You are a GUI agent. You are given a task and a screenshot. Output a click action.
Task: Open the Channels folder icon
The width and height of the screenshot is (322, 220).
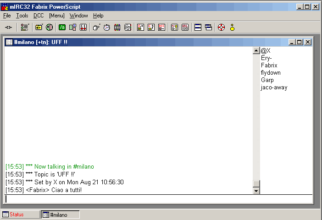pos(39,27)
